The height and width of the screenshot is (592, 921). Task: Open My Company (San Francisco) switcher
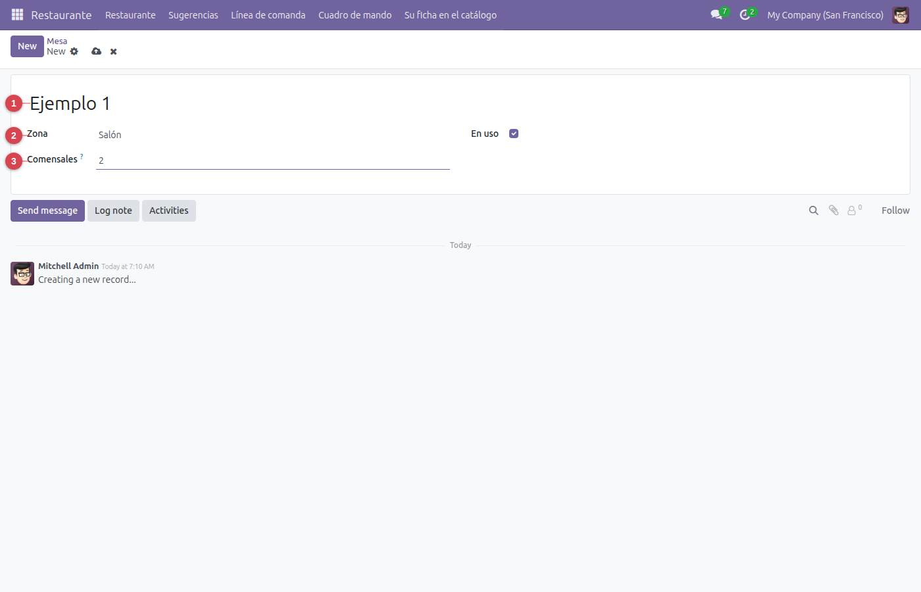(x=825, y=14)
